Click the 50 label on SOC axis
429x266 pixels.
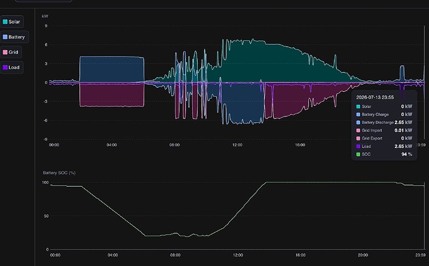coord(46,216)
